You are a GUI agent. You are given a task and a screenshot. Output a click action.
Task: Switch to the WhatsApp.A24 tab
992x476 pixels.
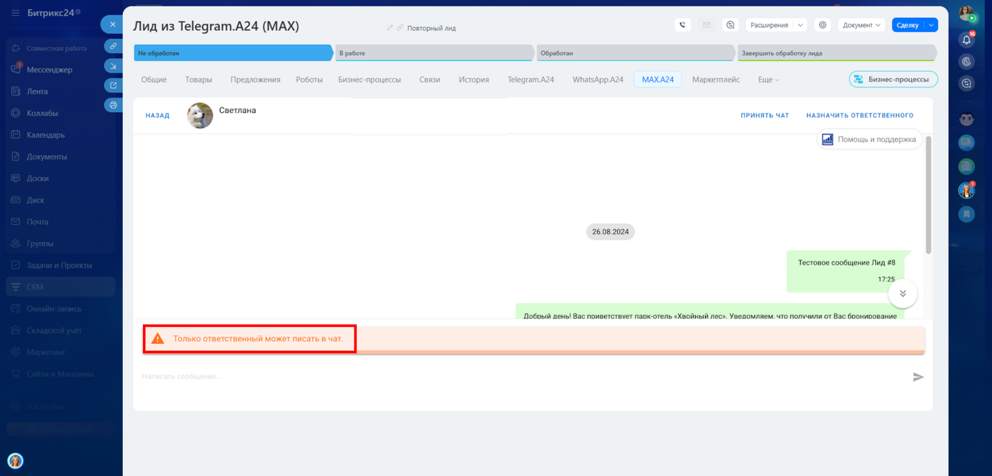(x=598, y=80)
